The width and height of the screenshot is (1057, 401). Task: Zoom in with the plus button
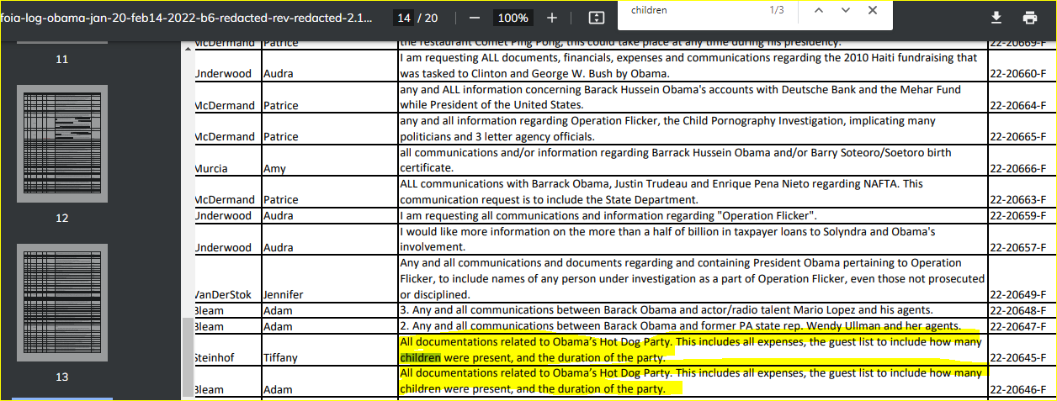click(552, 18)
